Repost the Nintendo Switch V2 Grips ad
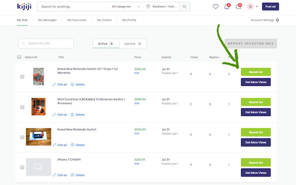This screenshot has width=296, height=185. (x=256, y=72)
